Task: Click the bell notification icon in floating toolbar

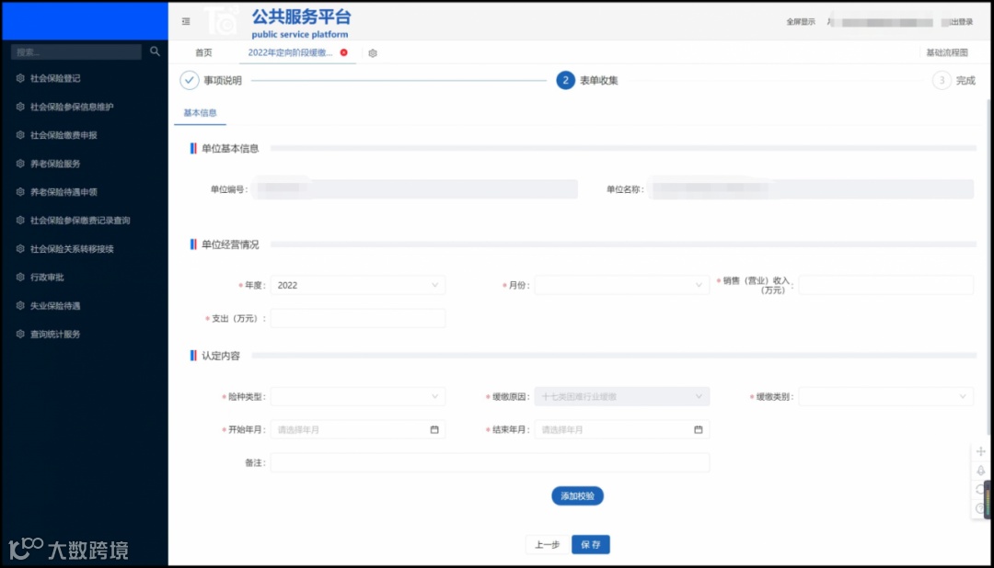Action: tap(981, 471)
